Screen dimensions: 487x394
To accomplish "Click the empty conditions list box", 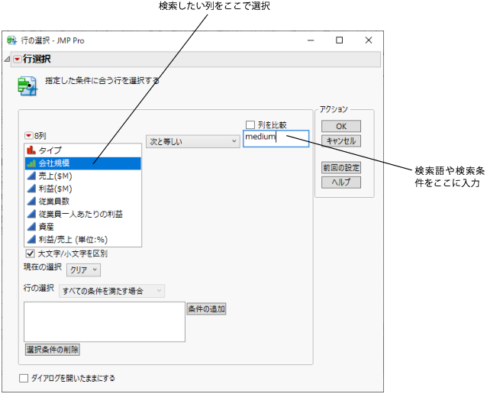I will (105, 322).
